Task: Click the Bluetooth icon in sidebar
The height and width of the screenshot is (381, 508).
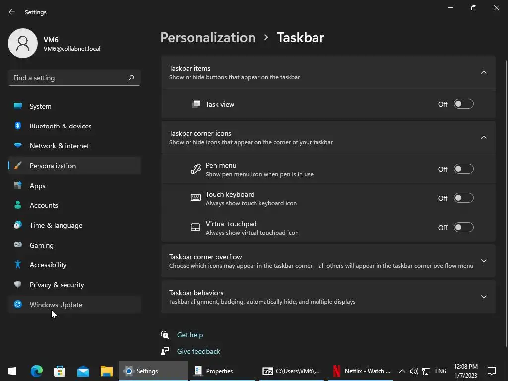Action: (18, 126)
